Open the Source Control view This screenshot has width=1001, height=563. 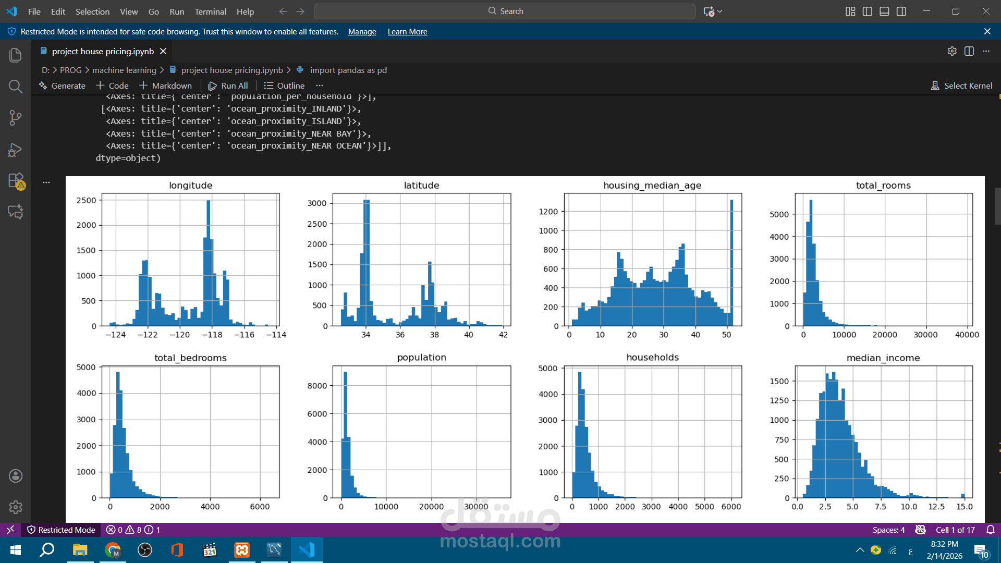tap(15, 118)
